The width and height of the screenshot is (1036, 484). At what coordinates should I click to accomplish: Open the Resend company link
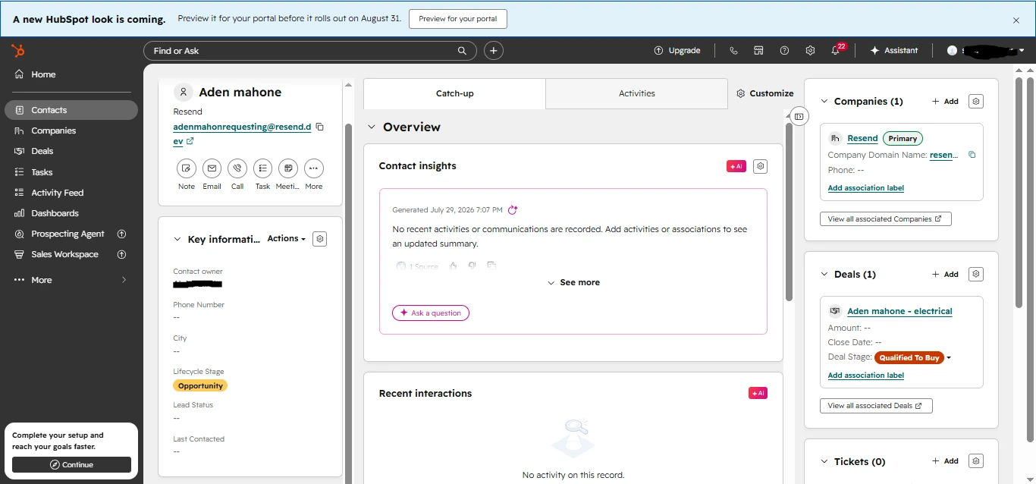(862, 138)
